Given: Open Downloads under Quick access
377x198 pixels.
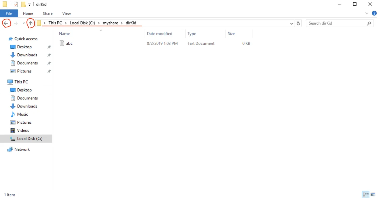Looking at the screenshot, I should (27, 55).
